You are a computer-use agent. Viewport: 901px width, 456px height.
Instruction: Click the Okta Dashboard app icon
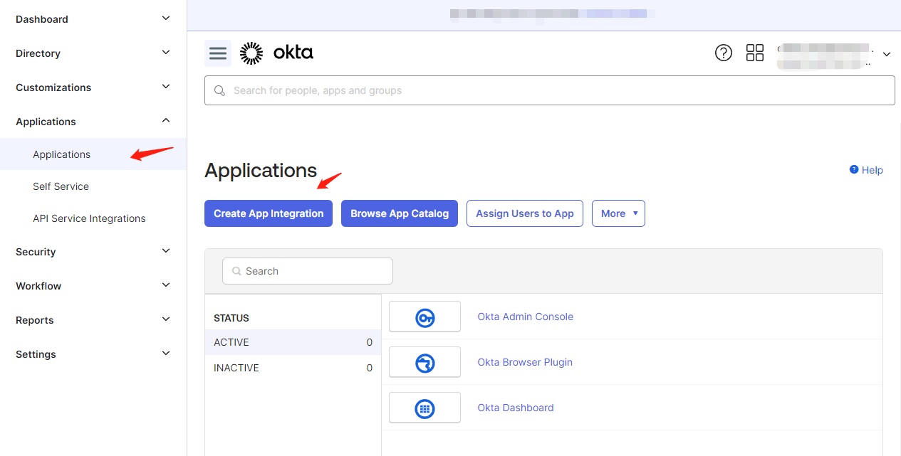click(x=425, y=408)
